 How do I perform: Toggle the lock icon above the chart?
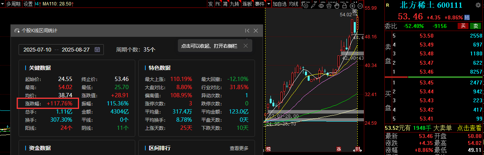point(344,6)
